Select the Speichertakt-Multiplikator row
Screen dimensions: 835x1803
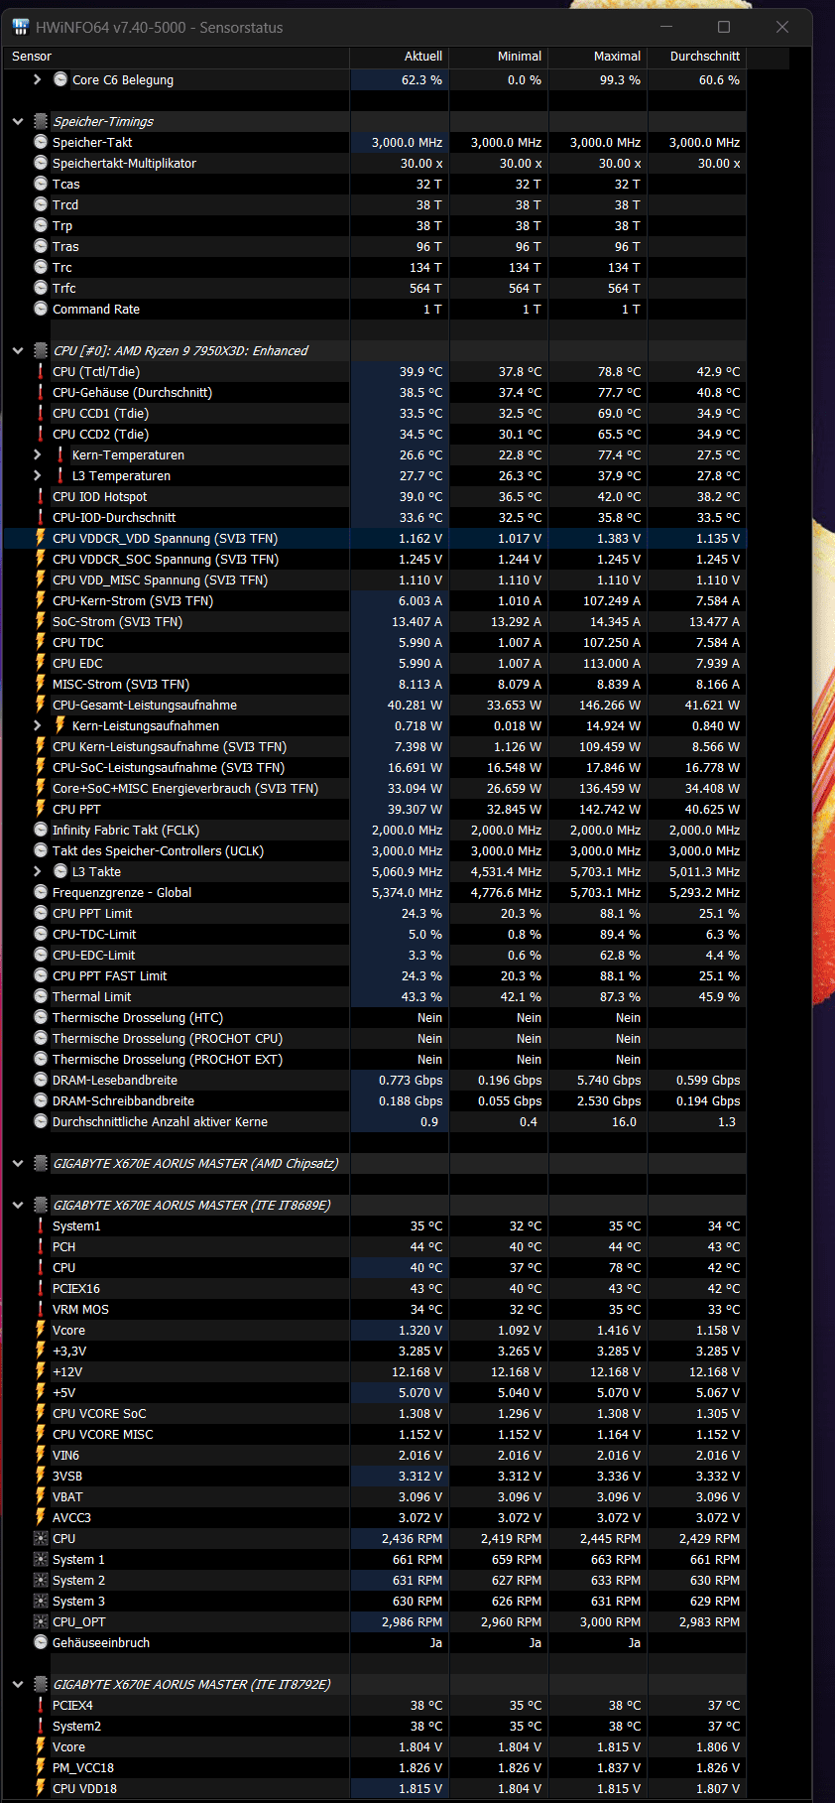375,163
